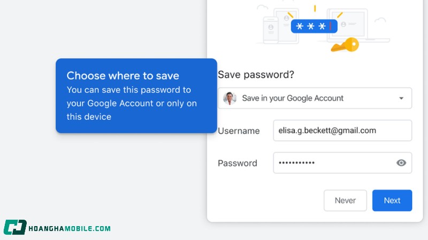Show the password with the eye icon
Screen dimensions: 428x240
(401, 163)
